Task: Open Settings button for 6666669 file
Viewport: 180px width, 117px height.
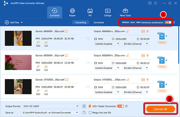Action: point(162,42)
